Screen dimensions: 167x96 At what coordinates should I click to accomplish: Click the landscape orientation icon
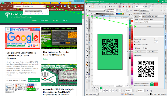[x=124, y=10]
